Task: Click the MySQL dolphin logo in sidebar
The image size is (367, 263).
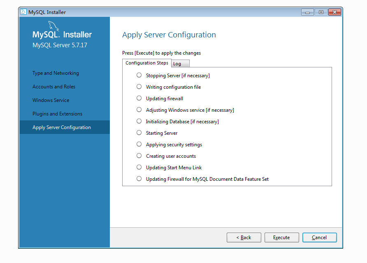Action: 53,26
